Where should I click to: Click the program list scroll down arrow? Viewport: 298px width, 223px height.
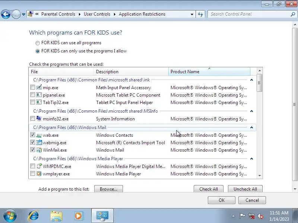(x=260, y=175)
